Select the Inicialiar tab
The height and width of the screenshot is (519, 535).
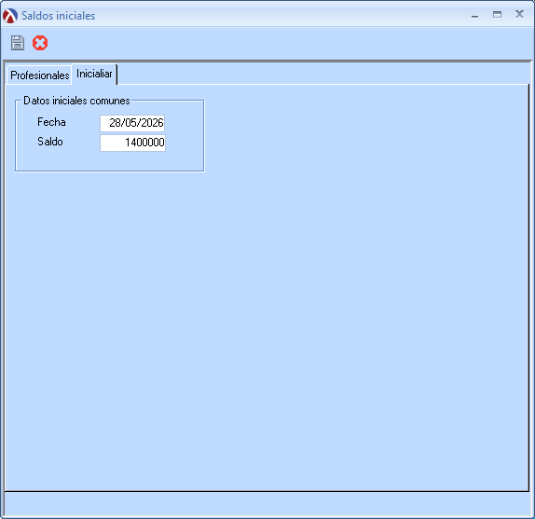point(94,74)
